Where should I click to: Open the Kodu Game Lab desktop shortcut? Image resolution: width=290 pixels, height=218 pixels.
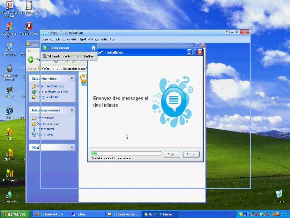9,197
